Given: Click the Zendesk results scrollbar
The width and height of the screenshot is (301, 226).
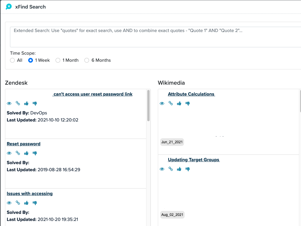Looking at the screenshot, I should coord(148,106).
